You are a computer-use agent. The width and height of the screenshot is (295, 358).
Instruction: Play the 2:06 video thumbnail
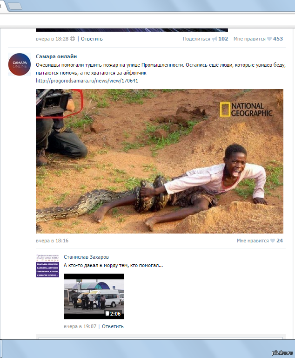94,296
